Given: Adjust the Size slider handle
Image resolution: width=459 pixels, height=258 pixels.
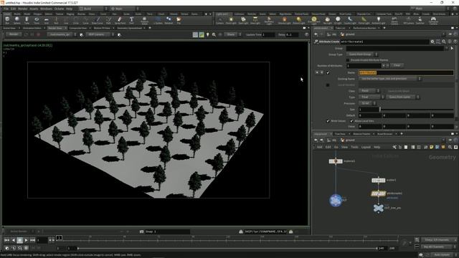Looking at the screenshot, I should [x=380, y=110].
